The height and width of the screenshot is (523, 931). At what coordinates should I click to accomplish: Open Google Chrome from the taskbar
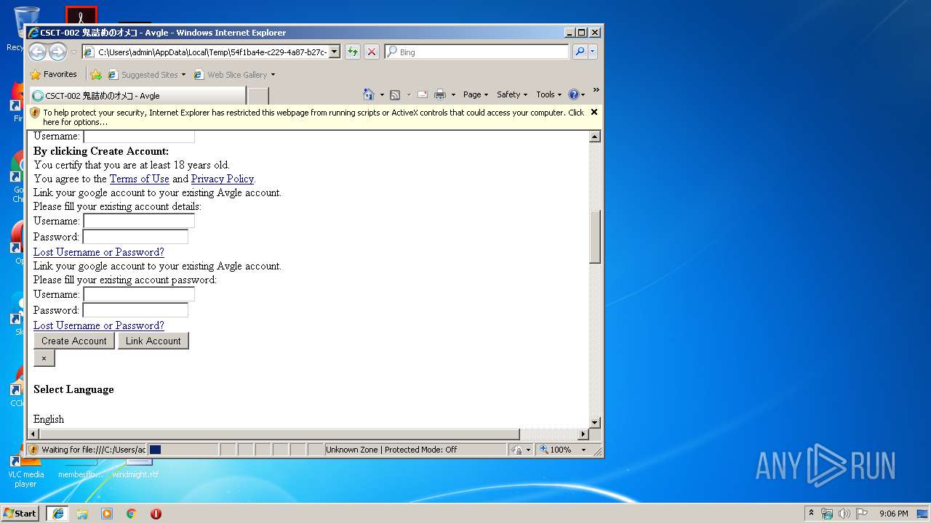[x=132, y=513]
